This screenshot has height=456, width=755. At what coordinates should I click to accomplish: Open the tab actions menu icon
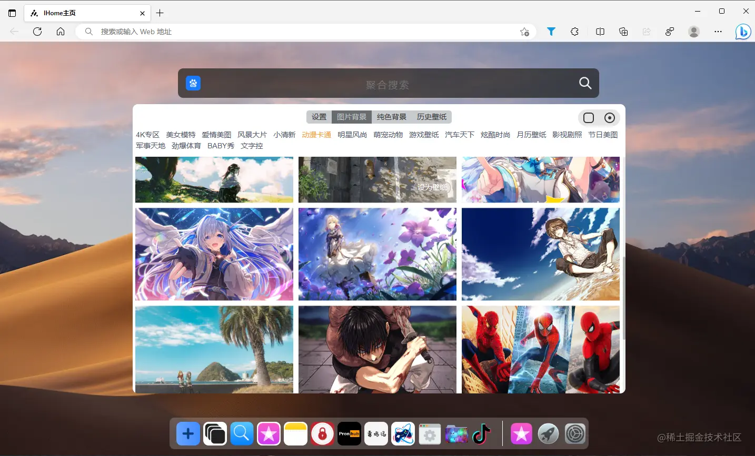coord(12,13)
